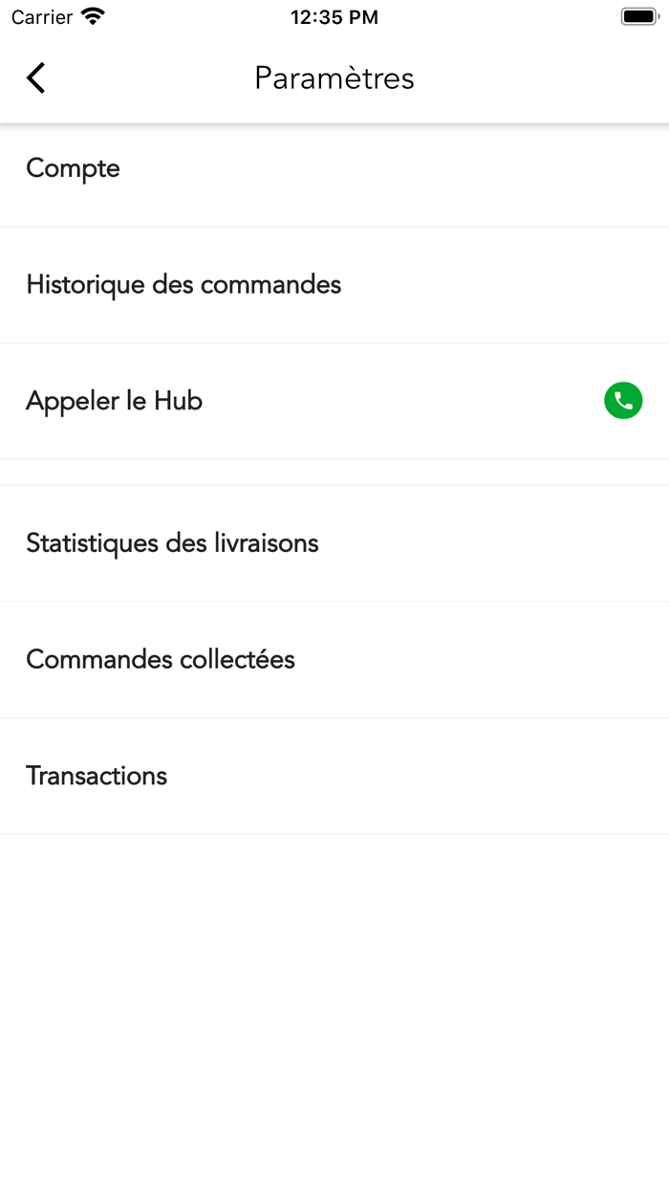The image size is (669, 1190).
Task: Open Commandes collectées
Action: coord(334,660)
